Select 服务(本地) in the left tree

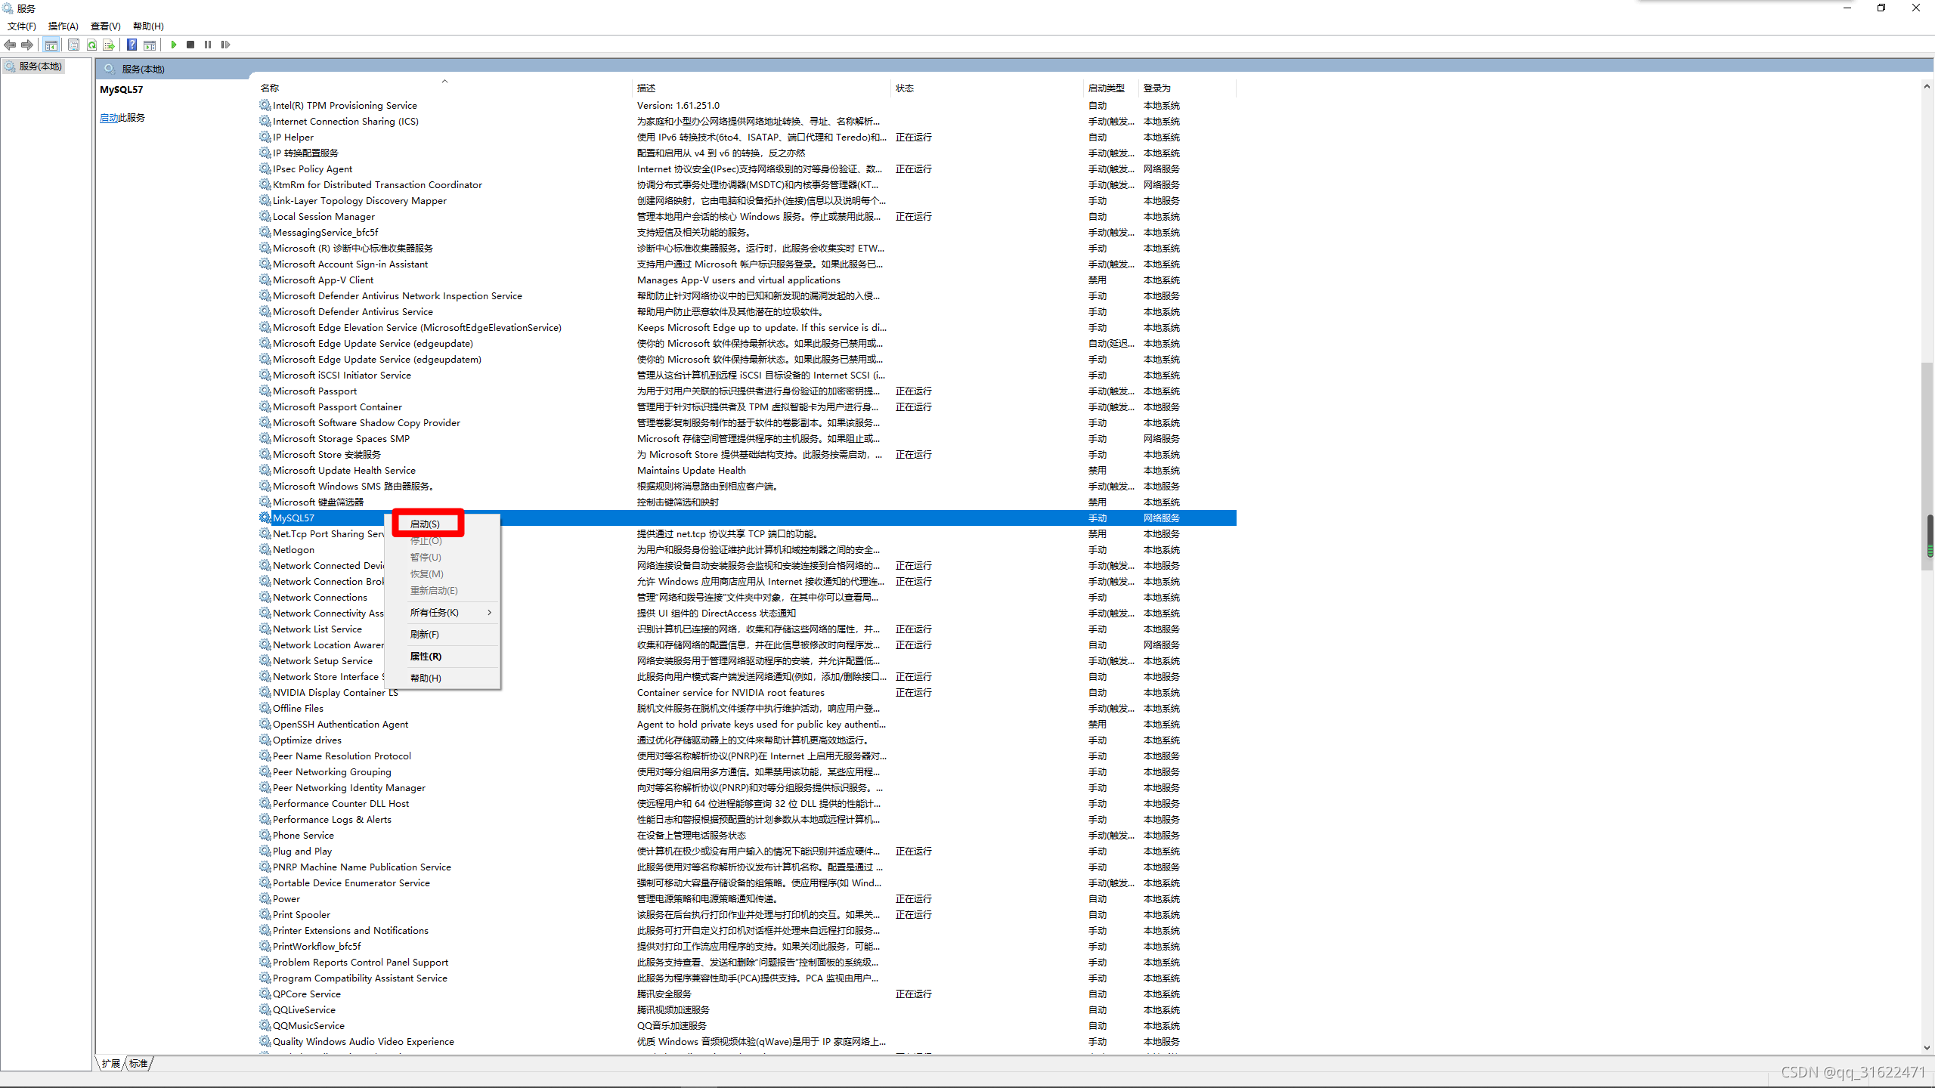click(40, 66)
